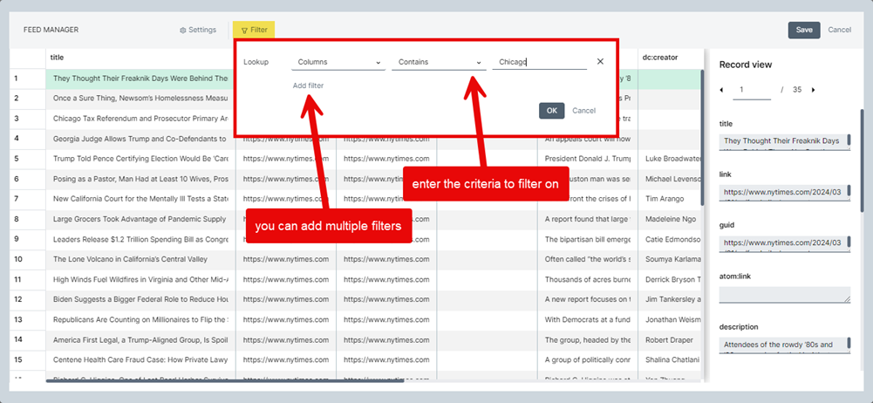Click creator cell 'Tim Arango'
This screenshot has width=873, height=403.
(x=669, y=199)
